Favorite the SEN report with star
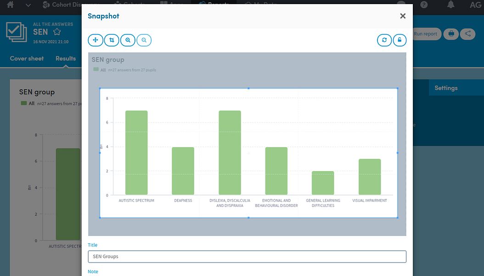 (x=57, y=32)
